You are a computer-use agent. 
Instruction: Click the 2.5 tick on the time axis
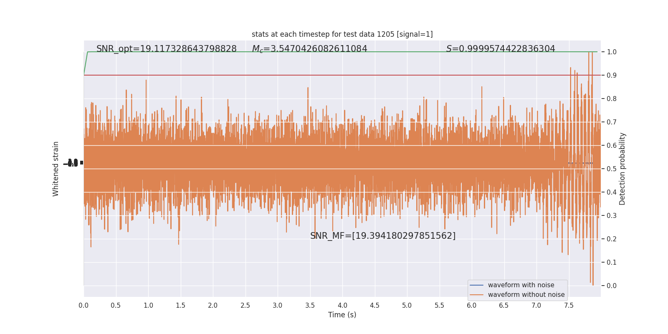(245, 305)
